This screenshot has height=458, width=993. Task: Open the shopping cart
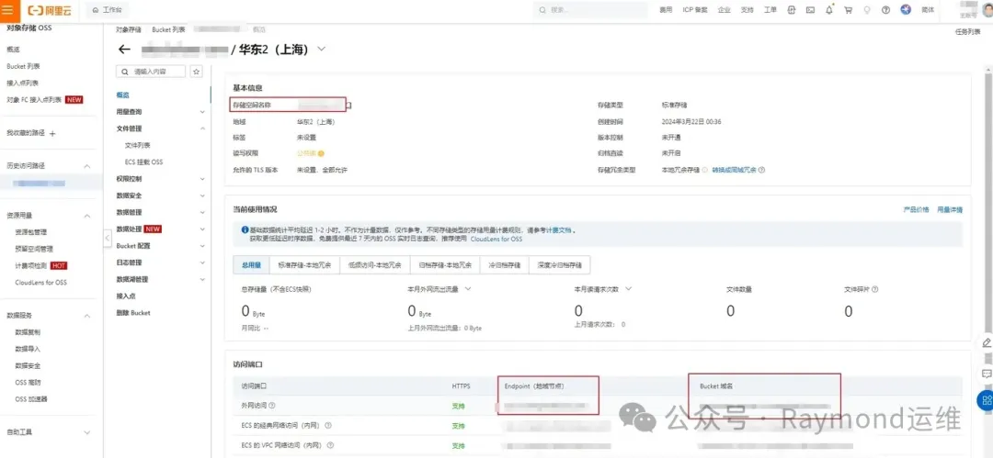848,11
